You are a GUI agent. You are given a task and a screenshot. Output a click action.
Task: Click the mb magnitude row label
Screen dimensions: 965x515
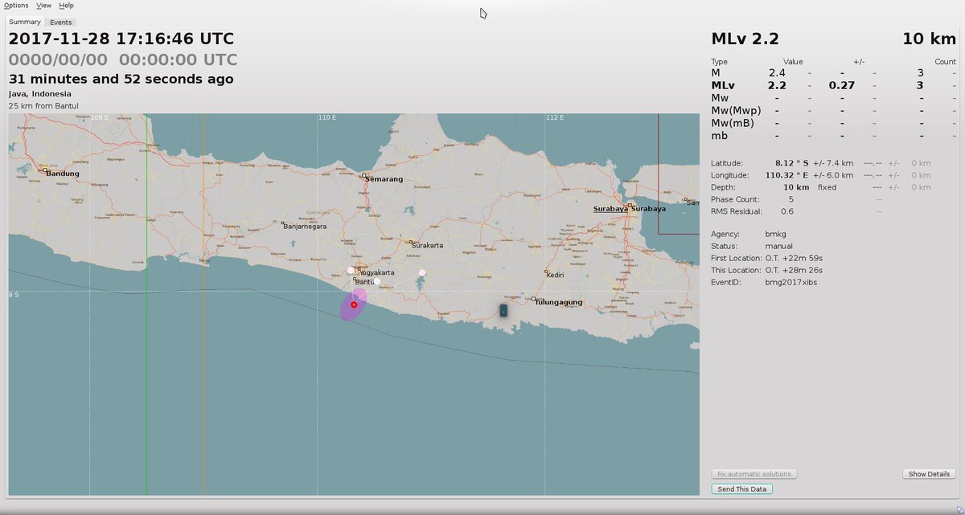[720, 135]
